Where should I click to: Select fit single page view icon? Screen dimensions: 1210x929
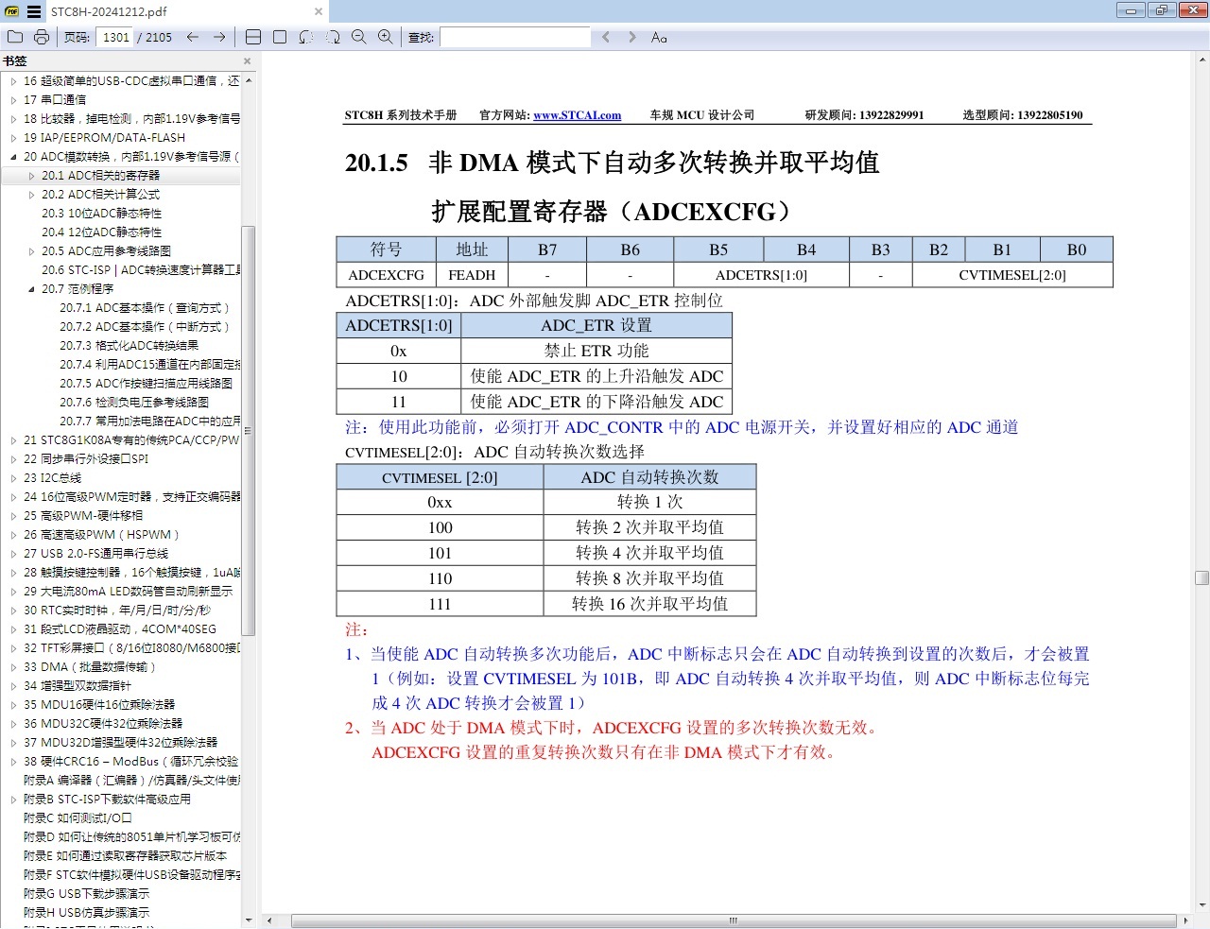pos(280,37)
